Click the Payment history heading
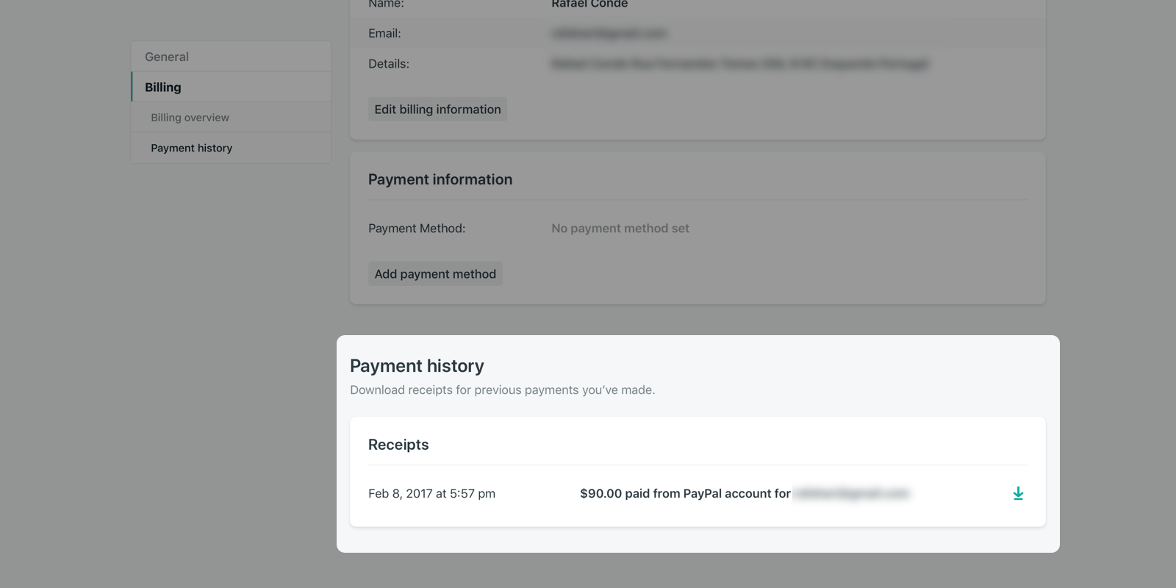 pos(417,366)
